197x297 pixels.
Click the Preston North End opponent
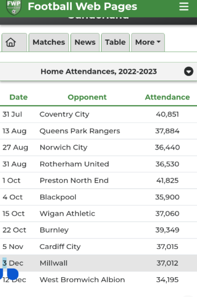74,181
